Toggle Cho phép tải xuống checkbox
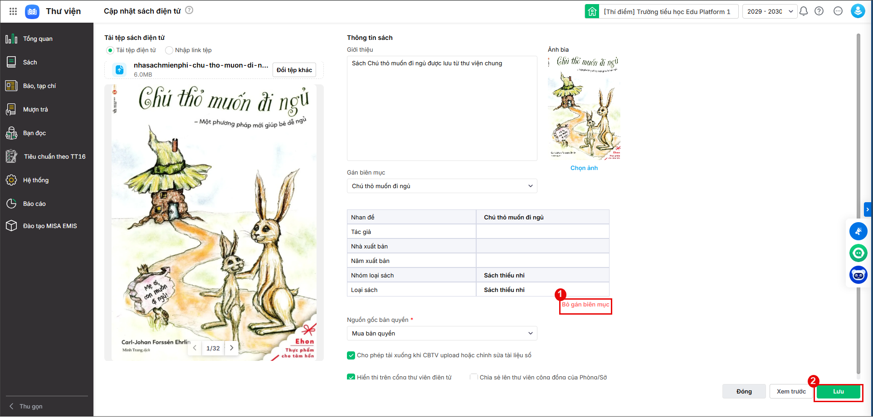Screen dimensions: 873x418 (x=351, y=355)
